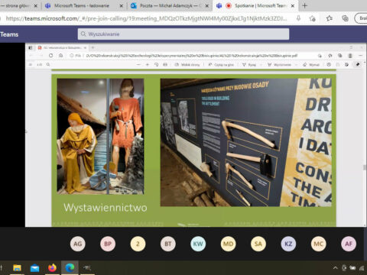
Task: Zoom out the PDF with minus icon
Action: (138, 65)
